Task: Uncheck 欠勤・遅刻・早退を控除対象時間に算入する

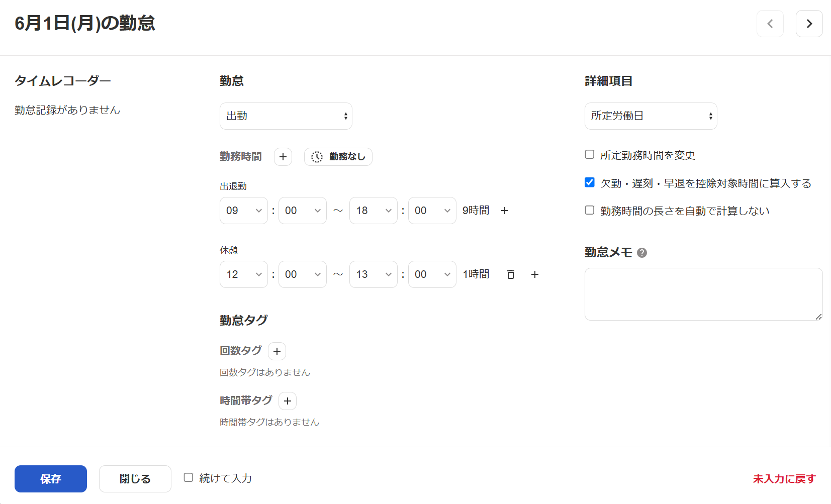Action: [590, 182]
